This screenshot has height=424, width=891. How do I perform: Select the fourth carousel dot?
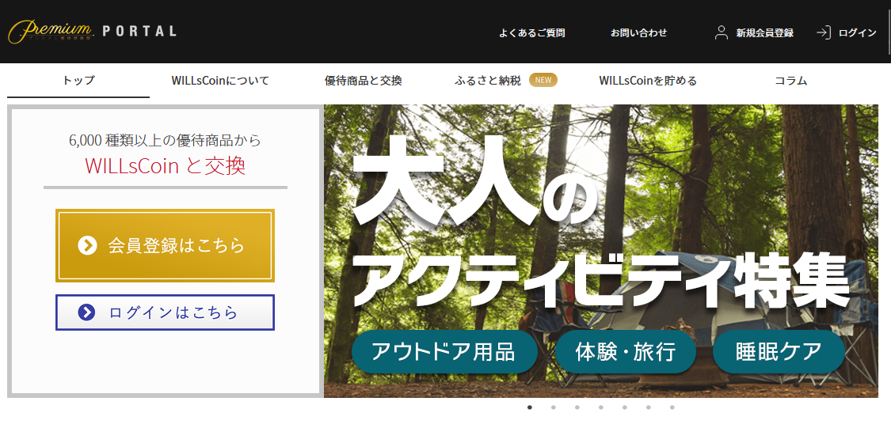point(600,407)
